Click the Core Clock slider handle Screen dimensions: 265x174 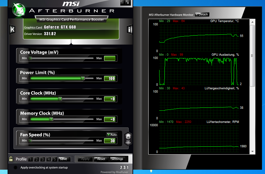click(x=60, y=99)
